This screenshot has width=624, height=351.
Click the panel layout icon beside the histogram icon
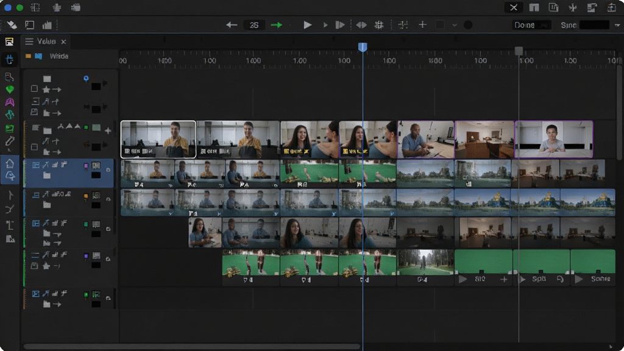[x=29, y=25]
